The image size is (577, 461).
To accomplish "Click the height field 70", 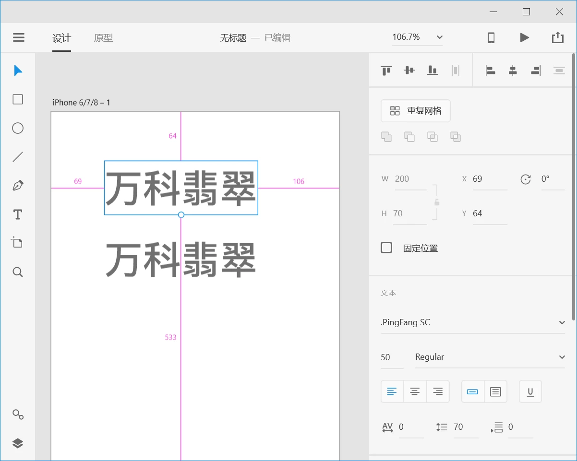I will click(x=410, y=213).
